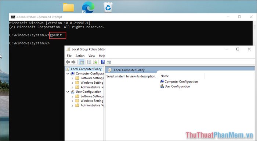Select Software Settings folder under User Configuration
Image resolution: width=257 pixels, height=141 pixels.
pos(92,96)
